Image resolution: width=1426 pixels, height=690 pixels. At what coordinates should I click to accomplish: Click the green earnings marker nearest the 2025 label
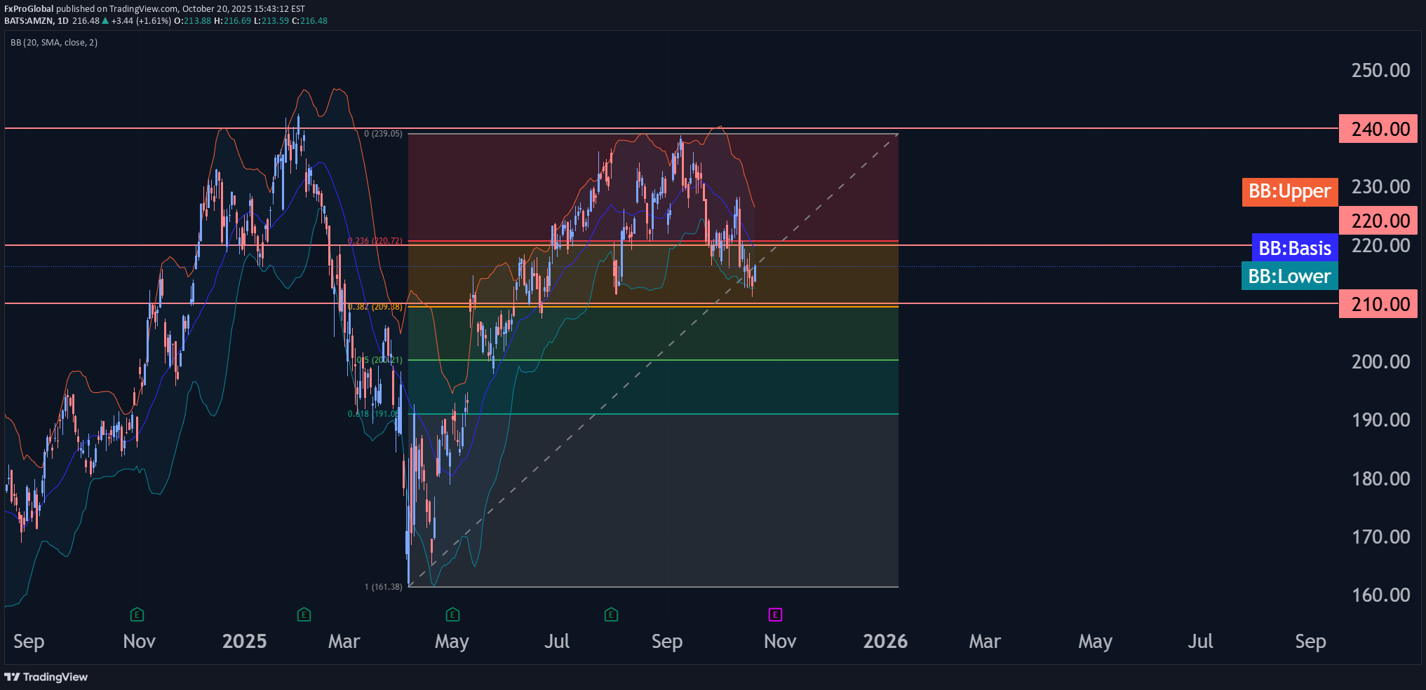pos(304,615)
